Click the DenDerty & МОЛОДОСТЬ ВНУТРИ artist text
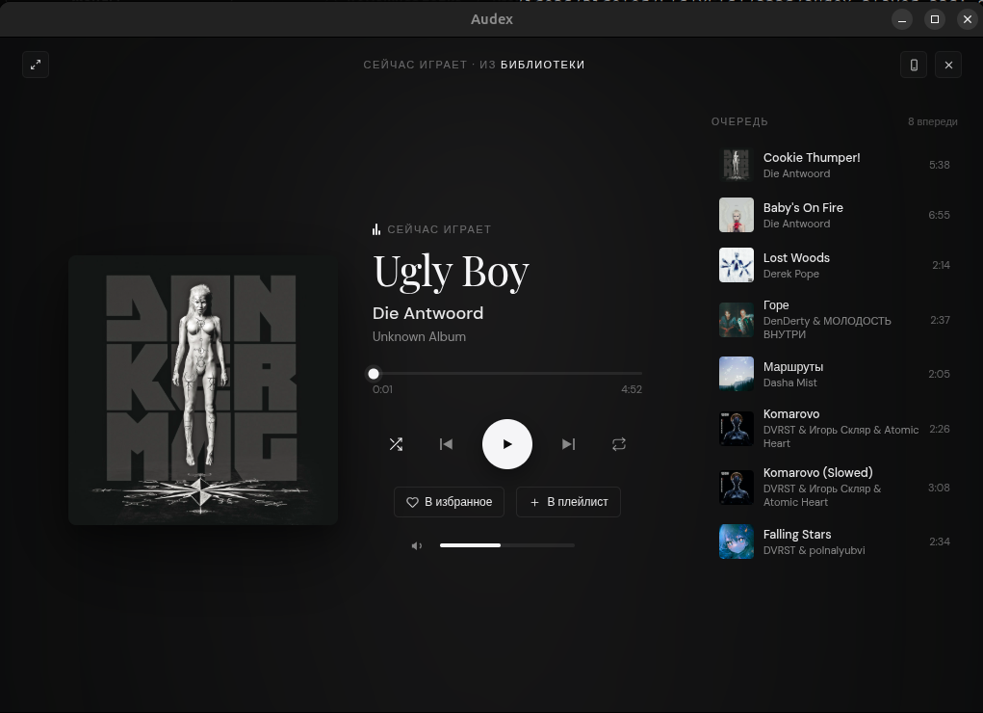 [x=827, y=328]
